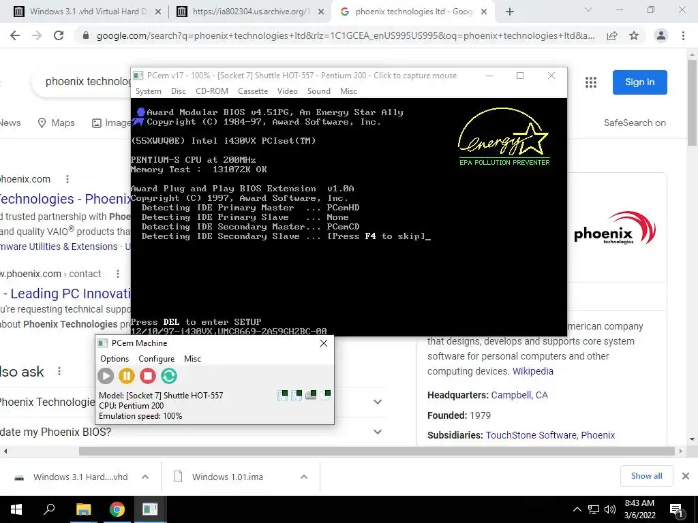Click the Google Sign in button
Viewport: 698px width, 523px height.
click(x=639, y=82)
